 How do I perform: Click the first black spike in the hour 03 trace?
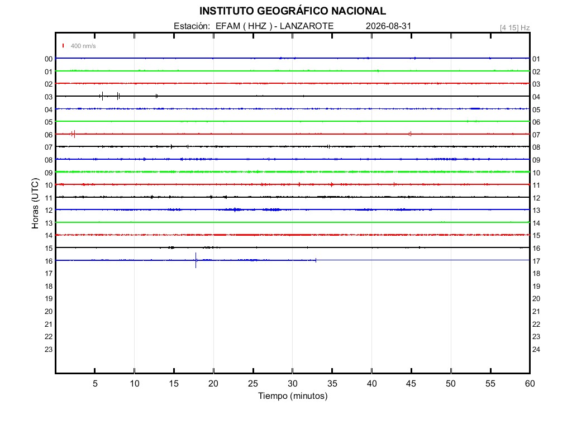pyautogui.click(x=103, y=96)
